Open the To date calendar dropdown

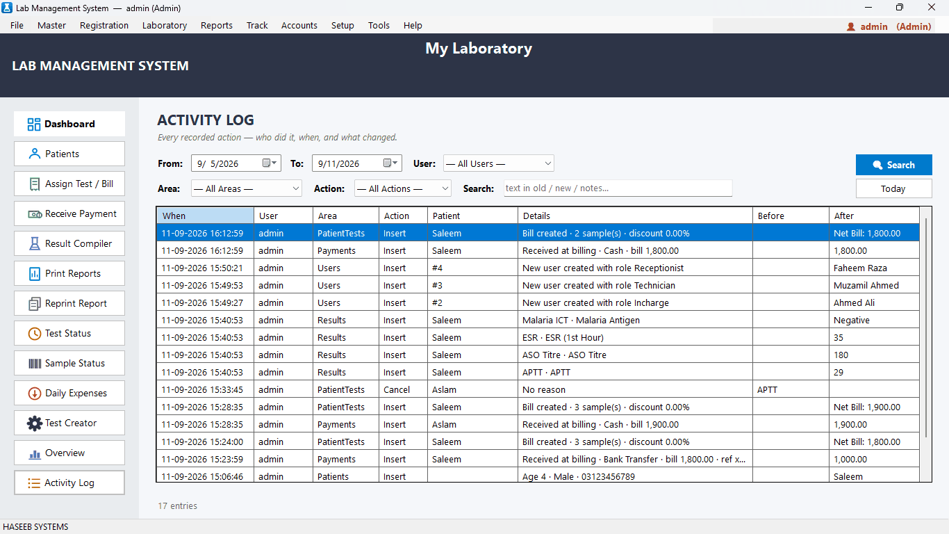tap(391, 163)
